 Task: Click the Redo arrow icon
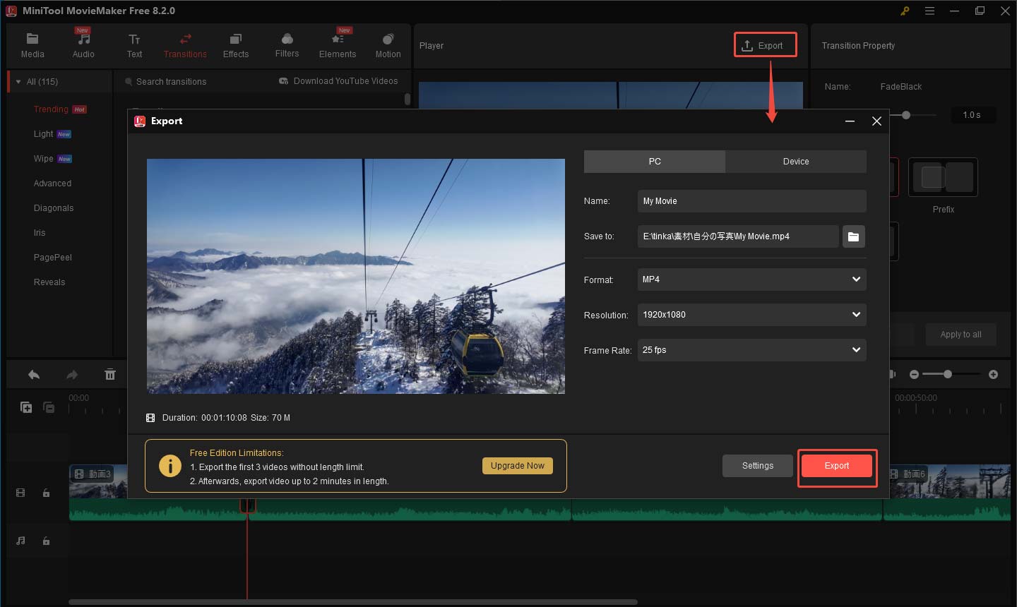tap(72, 375)
